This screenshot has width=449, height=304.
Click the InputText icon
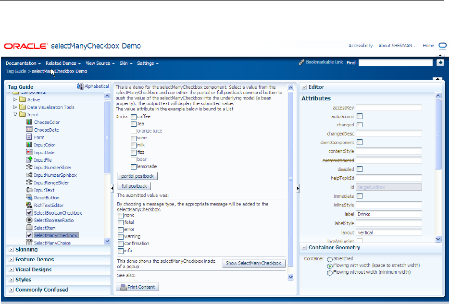29,190
